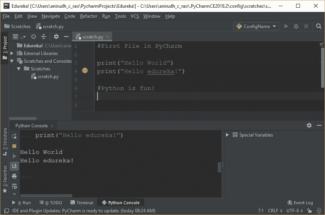Change CRLF line separator
This screenshot has height=215, width=325.
[275, 211]
